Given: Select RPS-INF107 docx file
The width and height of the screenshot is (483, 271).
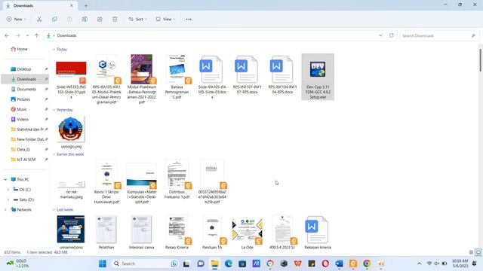Looking at the screenshot, I should 247,75.
